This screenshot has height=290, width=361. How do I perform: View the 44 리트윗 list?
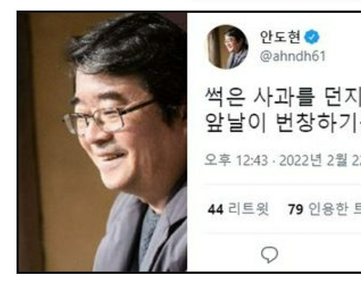point(238,209)
